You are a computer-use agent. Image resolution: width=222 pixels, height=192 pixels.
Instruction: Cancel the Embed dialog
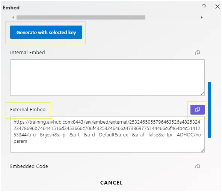point(111,183)
